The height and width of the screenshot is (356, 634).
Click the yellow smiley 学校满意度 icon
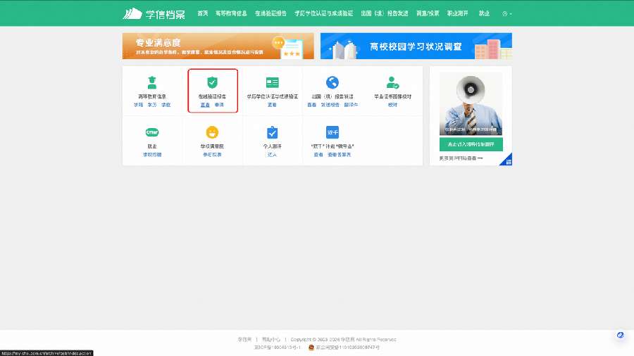click(x=212, y=132)
